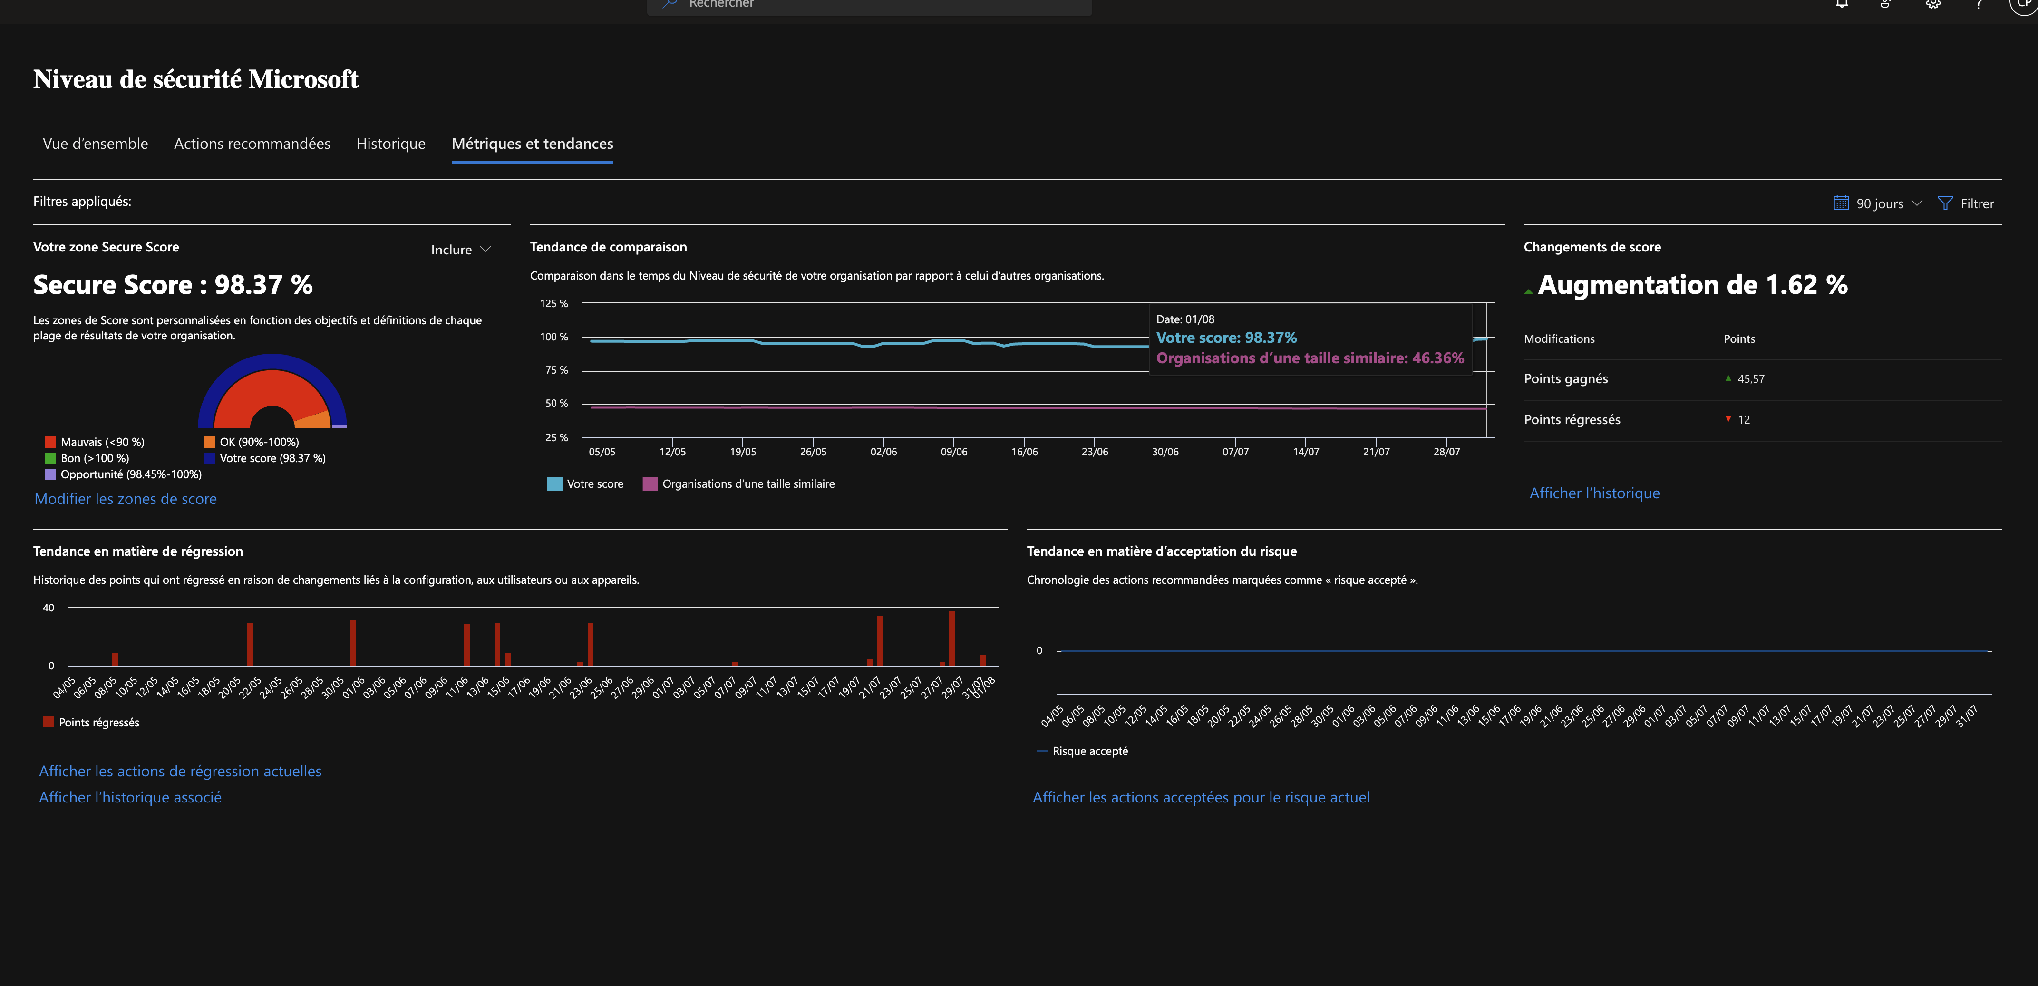
Task: Open the Historique tab
Action: click(x=390, y=144)
